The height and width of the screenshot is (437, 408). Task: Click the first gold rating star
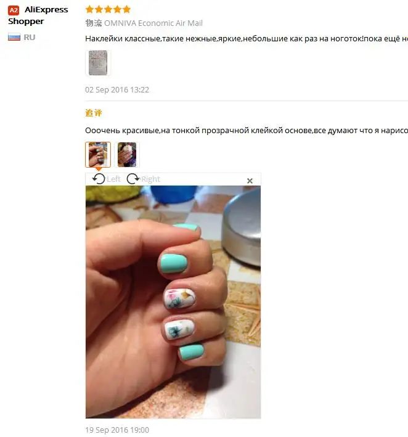click(x=89, y=9)
